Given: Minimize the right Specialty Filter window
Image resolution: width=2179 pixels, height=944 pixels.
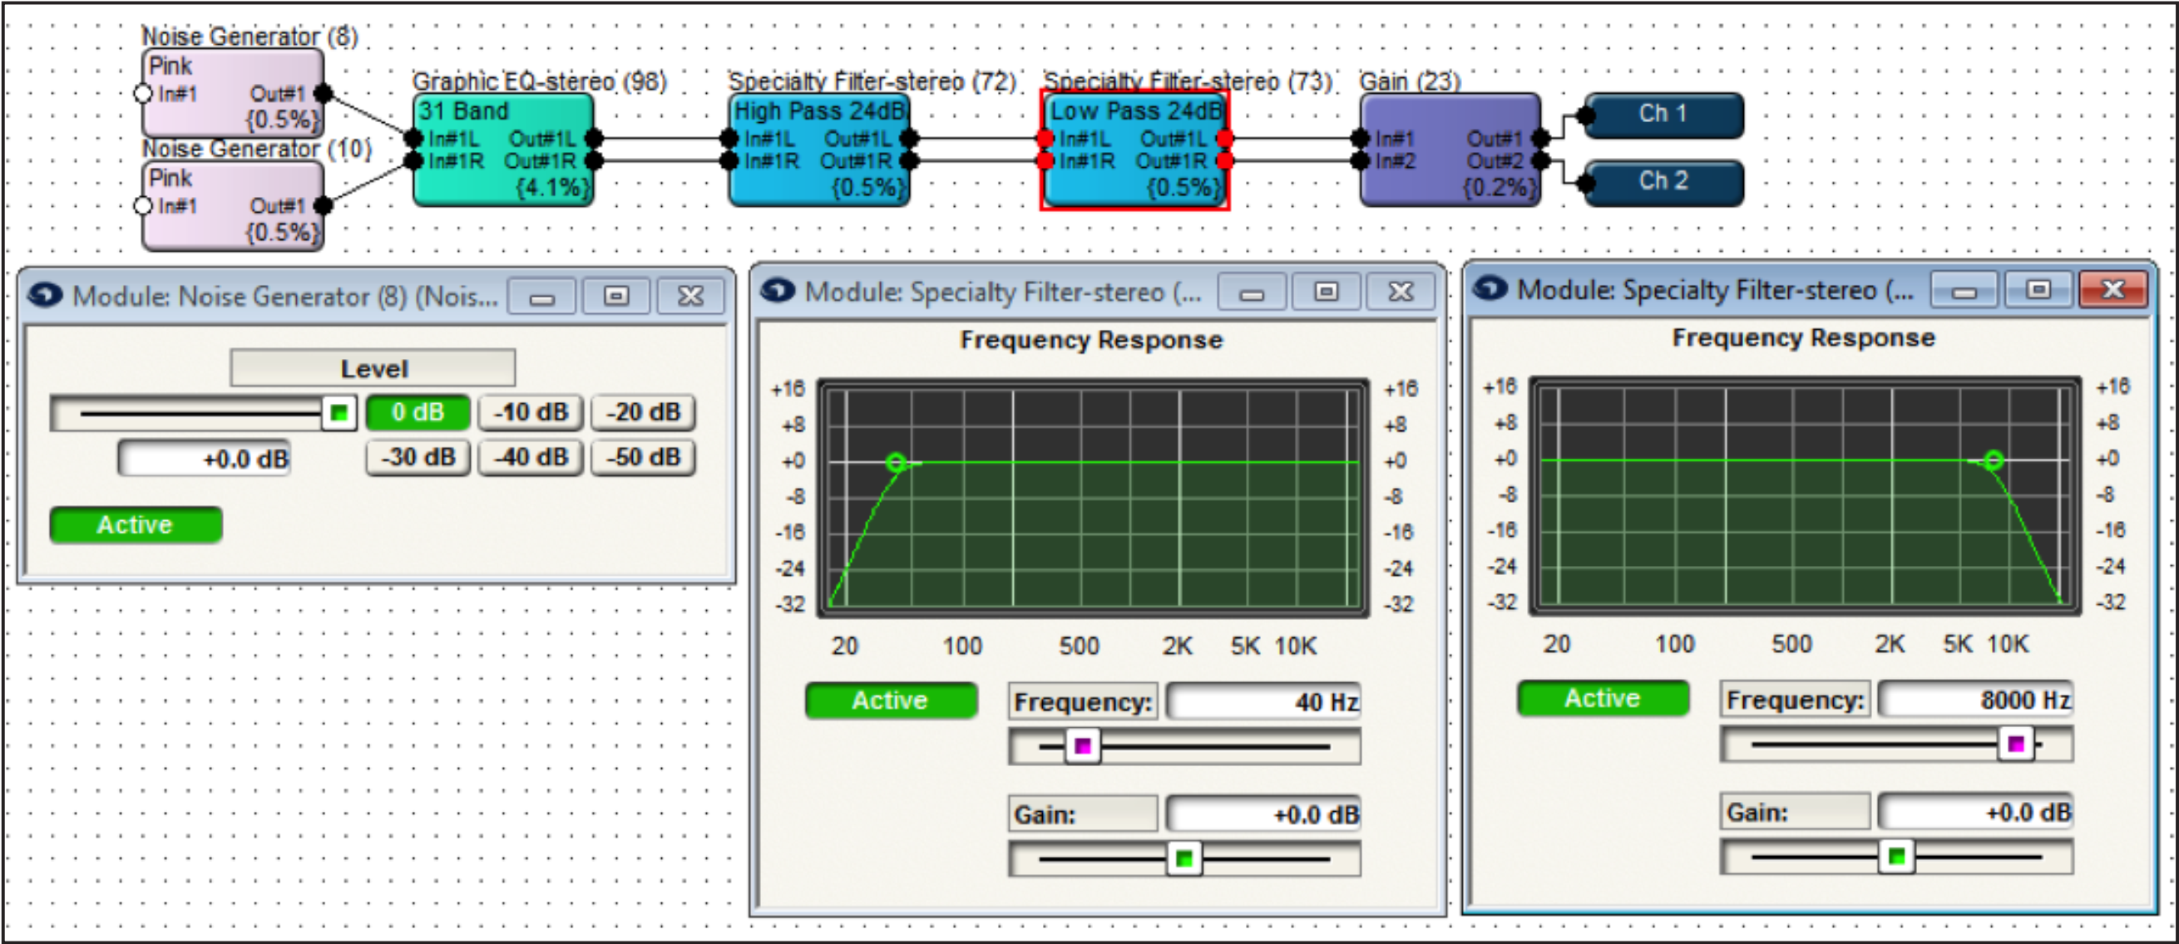Looking at the screenshot, I should coord(1964,290).
